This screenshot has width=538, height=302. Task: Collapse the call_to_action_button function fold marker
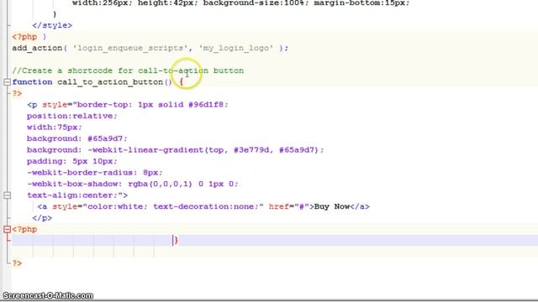point(7,82)
